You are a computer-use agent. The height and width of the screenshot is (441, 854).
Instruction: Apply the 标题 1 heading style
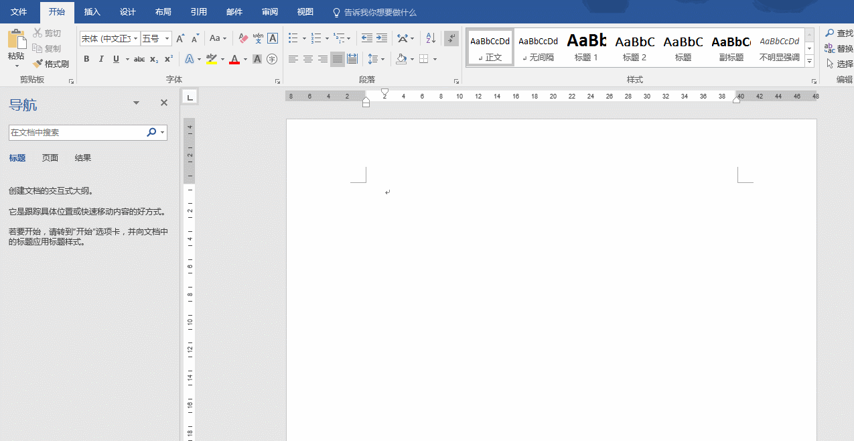click(x=586, y=47)
